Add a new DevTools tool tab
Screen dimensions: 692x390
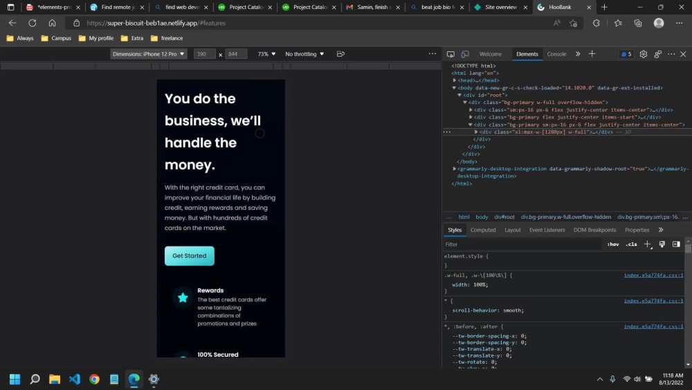pos(592,54)
